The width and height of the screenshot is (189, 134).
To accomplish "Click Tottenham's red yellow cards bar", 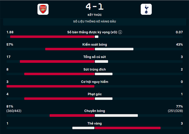I will click(x=128, y=128).
